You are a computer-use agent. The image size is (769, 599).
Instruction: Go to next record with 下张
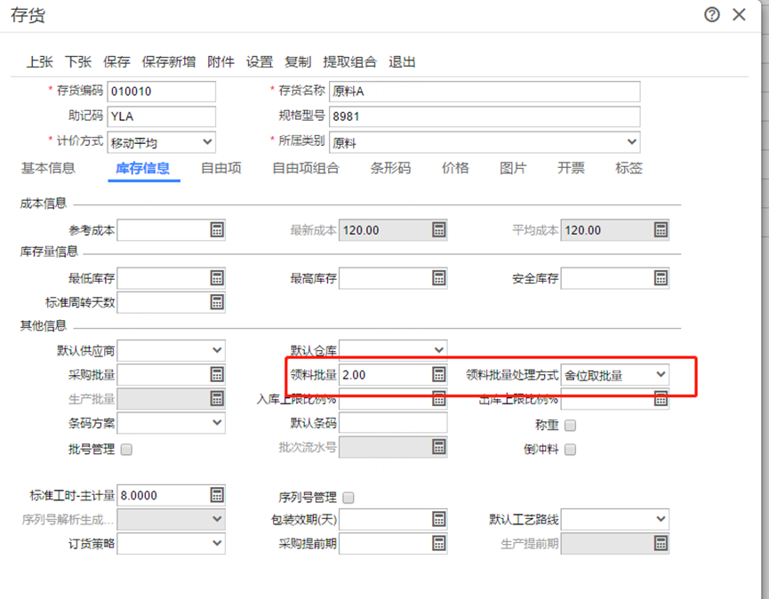click(78, 61)
